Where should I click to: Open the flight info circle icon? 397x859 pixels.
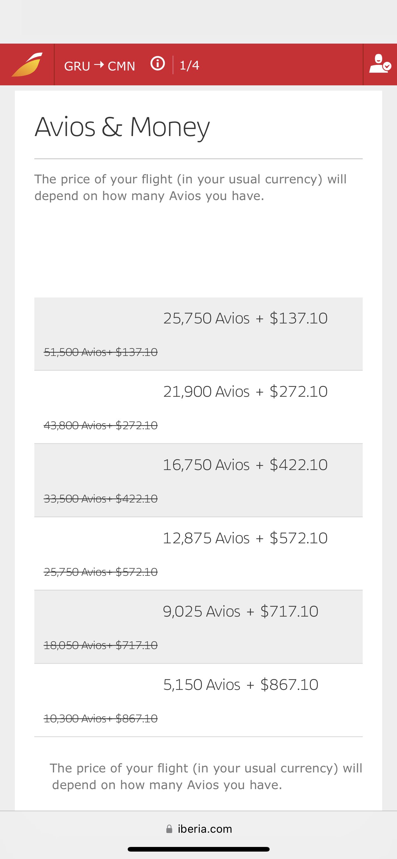(x=158, y=63)
